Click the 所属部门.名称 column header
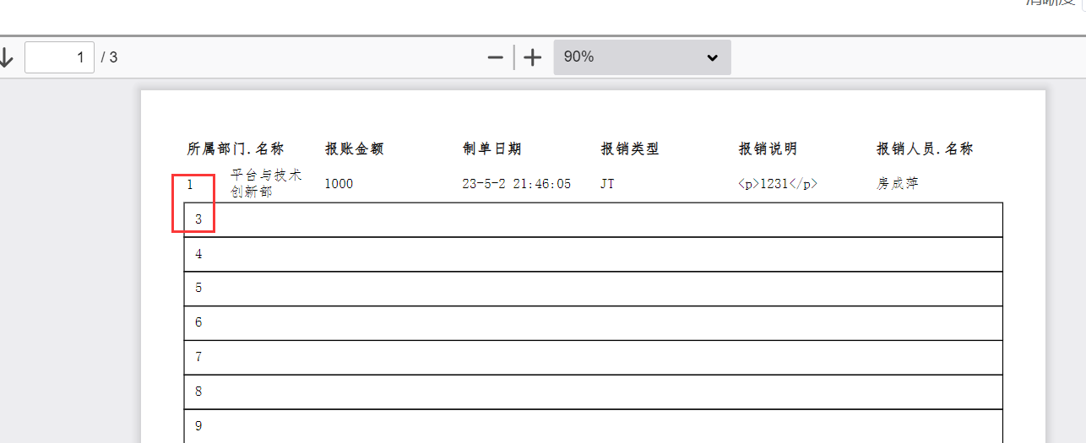1086x443 pixels. tap(236, 149)
